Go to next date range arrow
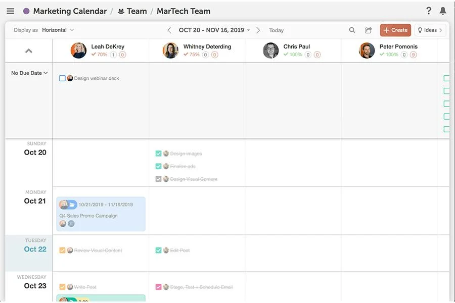 point(258,30)
